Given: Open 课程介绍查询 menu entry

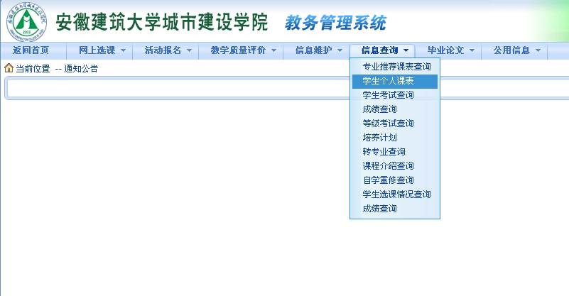Looking at the screenshot, I should [388, 166].
